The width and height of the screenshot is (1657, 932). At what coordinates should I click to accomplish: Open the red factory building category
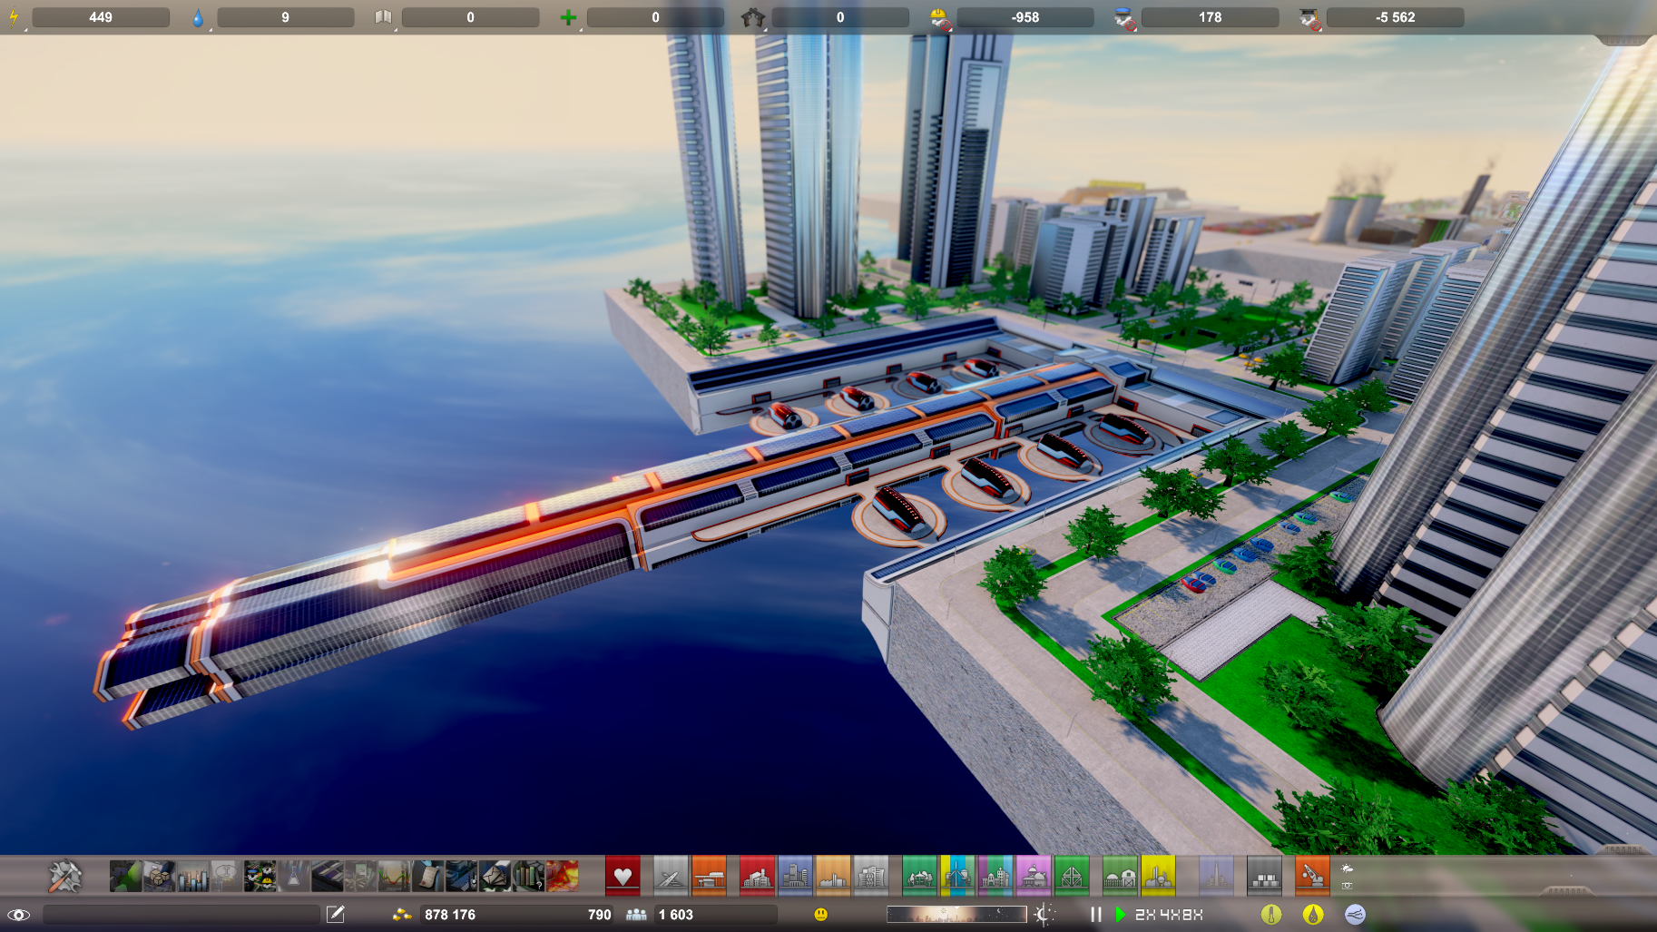(757, 877)
